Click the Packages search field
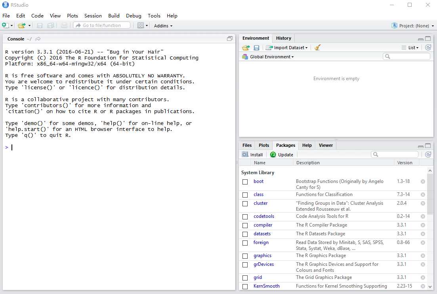Screen dimensions: 437x294 click(x=395, y=154)
